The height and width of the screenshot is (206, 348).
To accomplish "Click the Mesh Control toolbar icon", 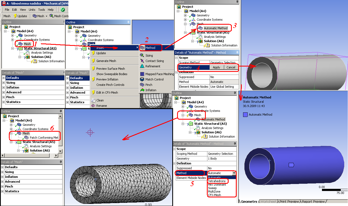I will coord(52,16).
